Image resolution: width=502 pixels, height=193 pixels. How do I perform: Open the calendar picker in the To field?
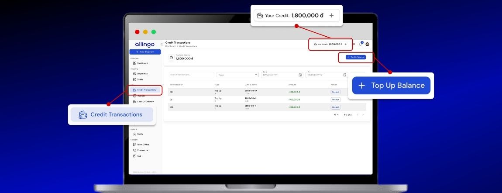[x=345, y=75]
